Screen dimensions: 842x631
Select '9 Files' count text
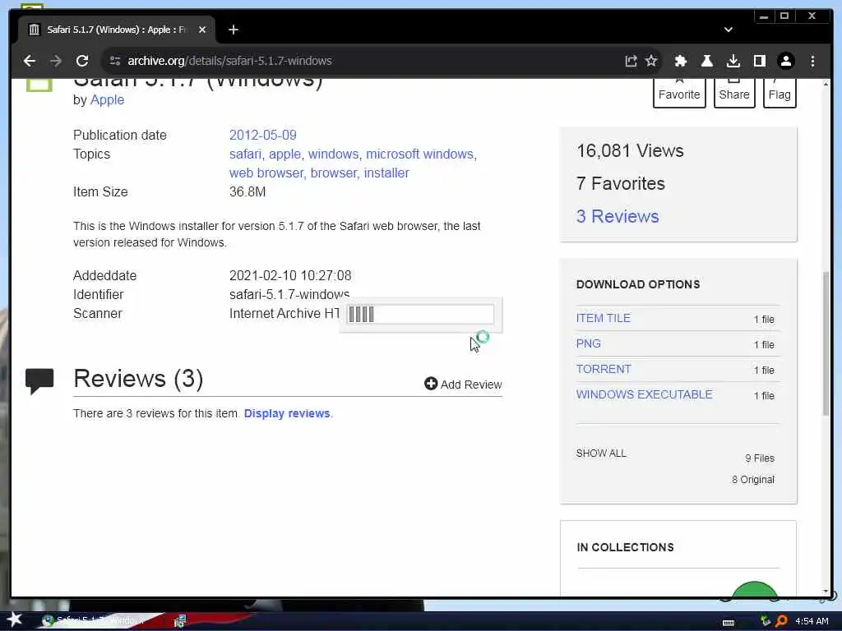click(x=759, y=458)
